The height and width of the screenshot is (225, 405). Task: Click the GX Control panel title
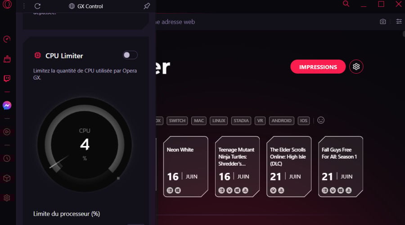click(x=90, y=6)
